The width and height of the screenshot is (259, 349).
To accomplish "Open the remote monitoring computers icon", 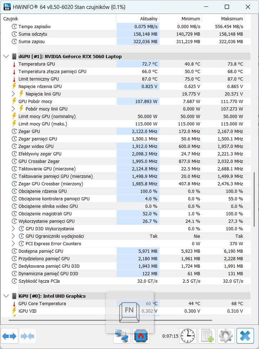I will pyautogui.click(x=122, y=336).
